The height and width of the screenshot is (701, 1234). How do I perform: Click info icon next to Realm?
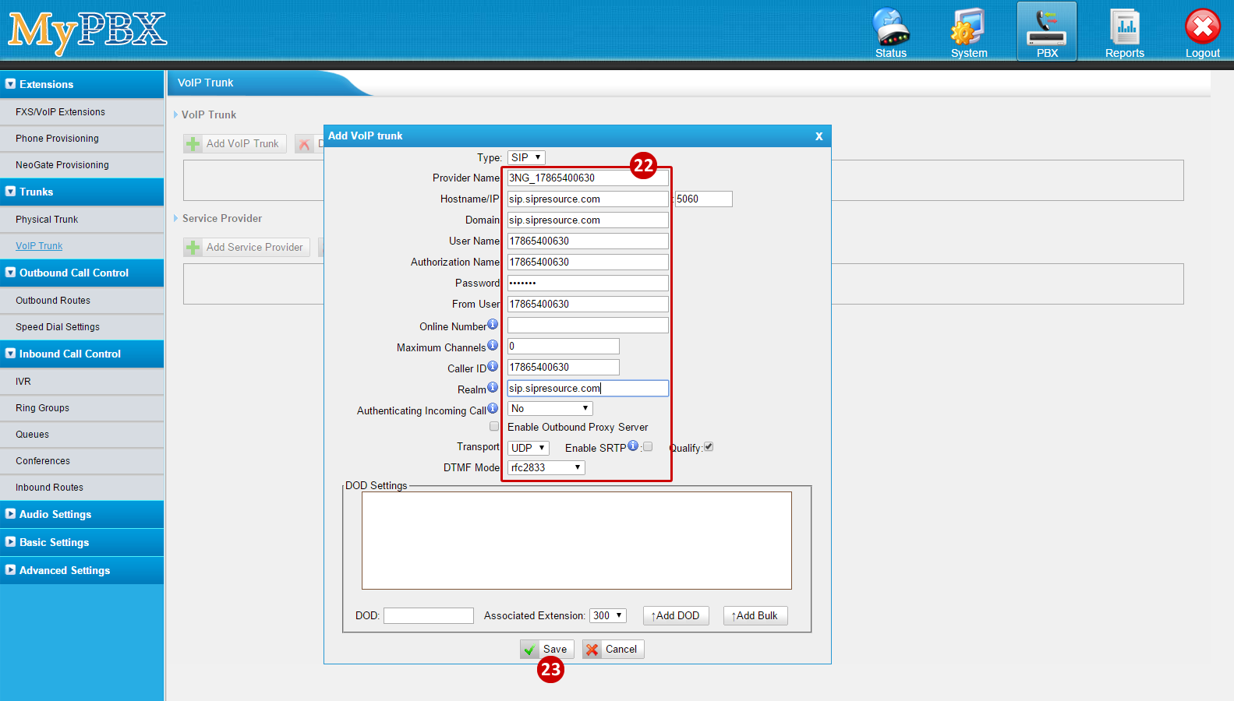[493, 387]
